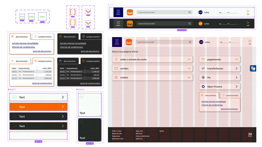Open extrato mensal consolidado in the top light card
Screen dimensions: 262x147
(25, 43)
